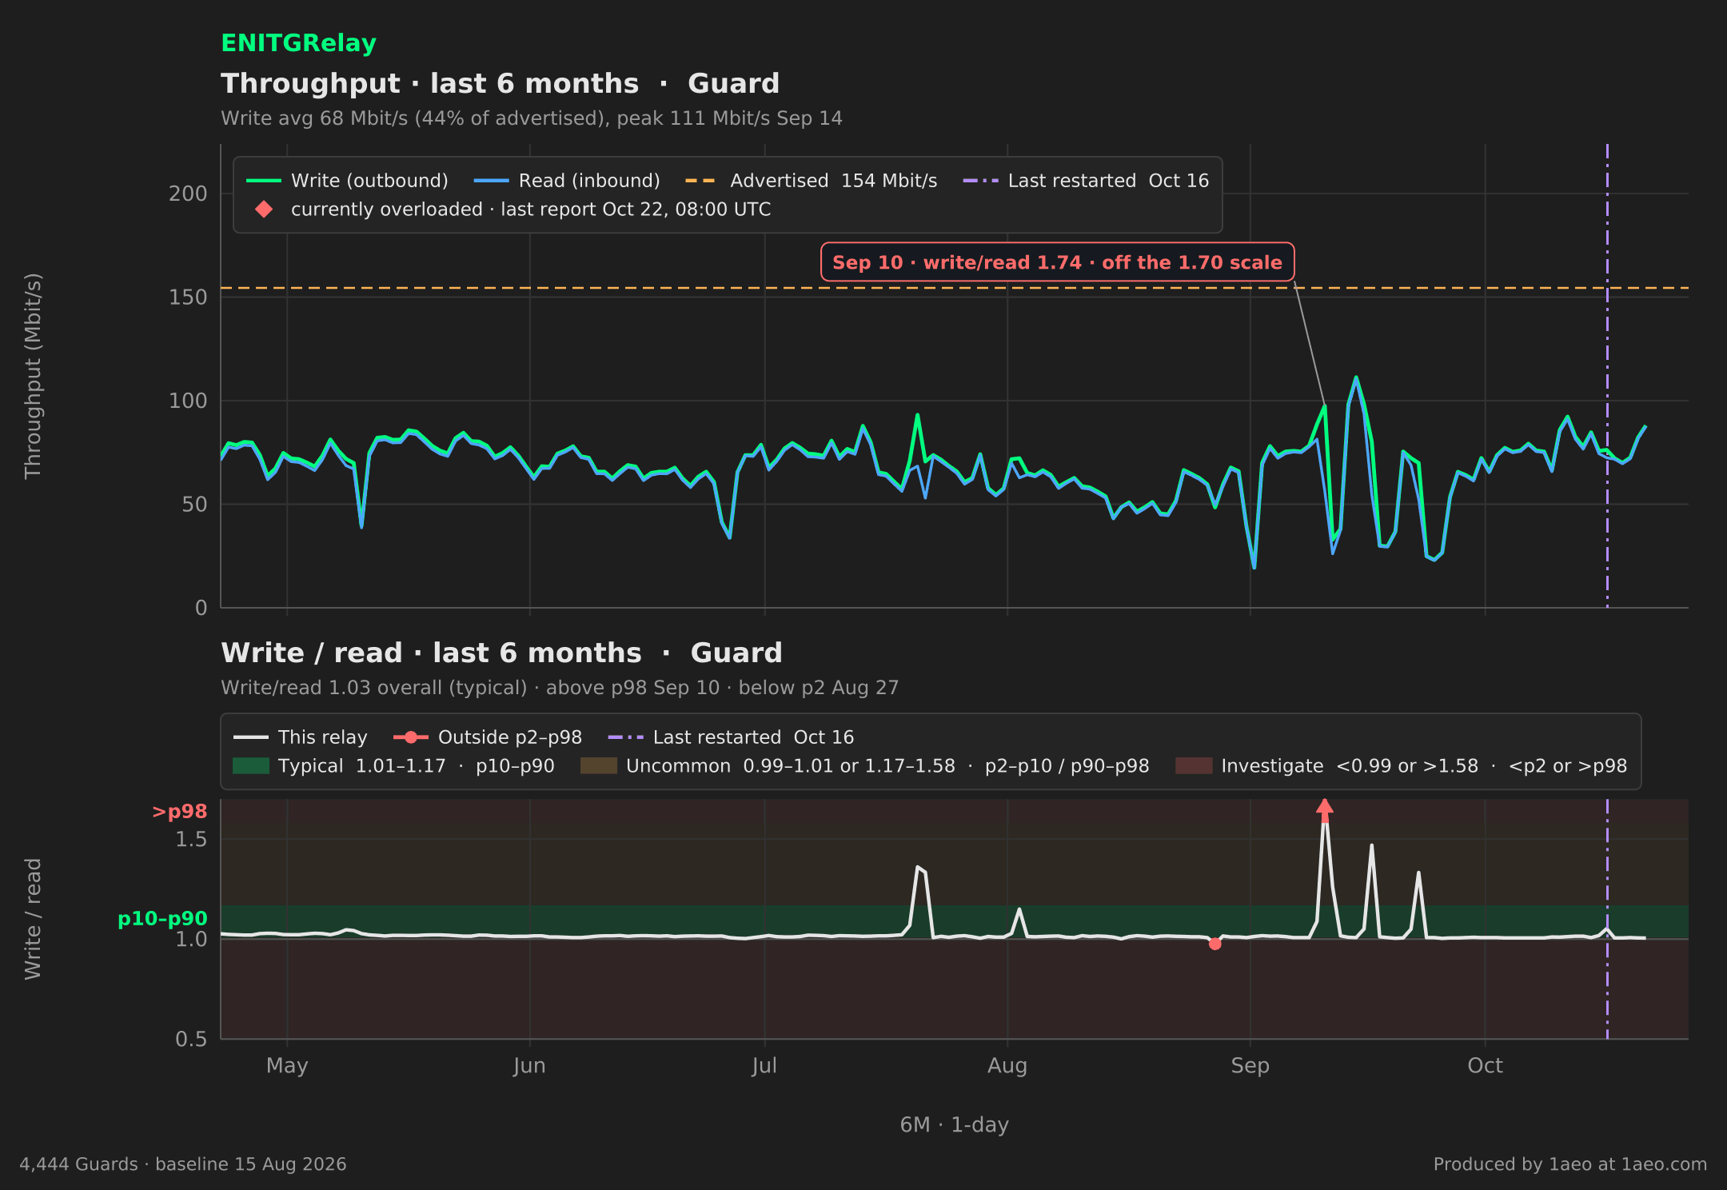Click the Throughput (Mbit/s) y-axis title
Viewport: 1727px width, 1190px height.
(x=33, y=376)
